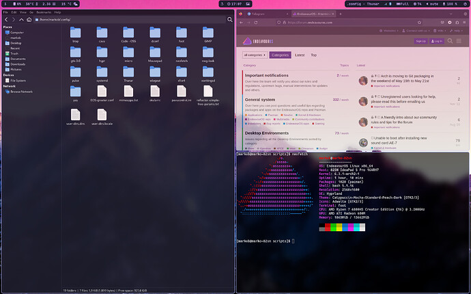The width and height of the screenshot is (471, 294).
Task: Open a new Firefox tab with plus button
Action: pyautogui.click(x=341, y=14)
